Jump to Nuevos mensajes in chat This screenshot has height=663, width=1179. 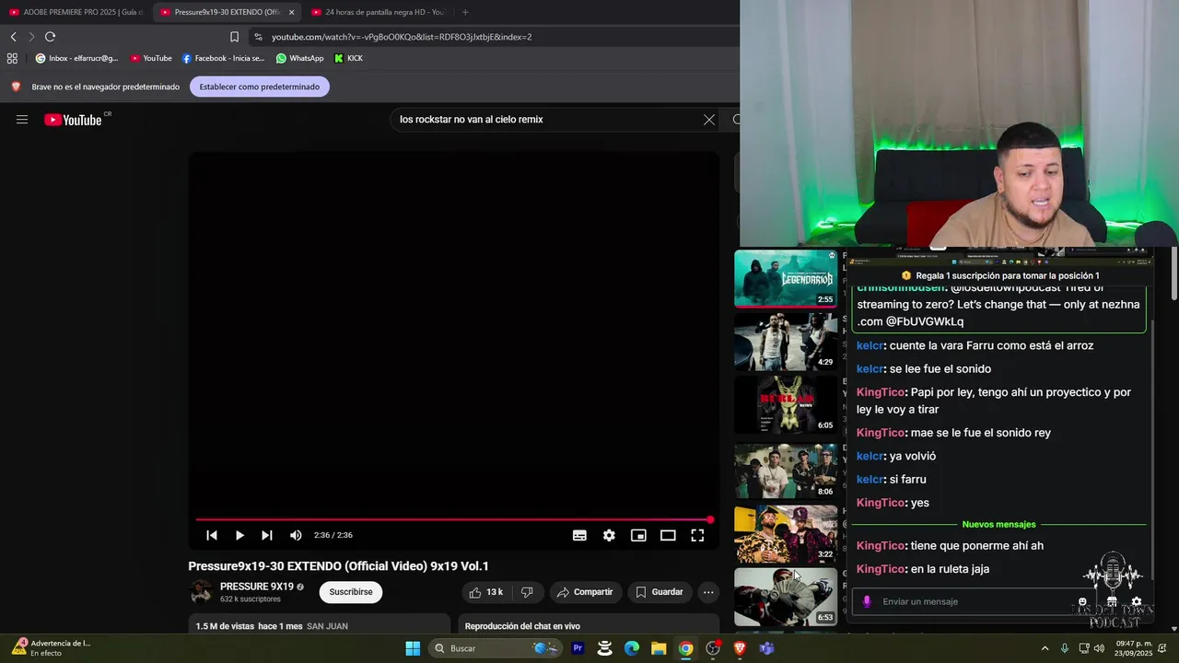998,524
